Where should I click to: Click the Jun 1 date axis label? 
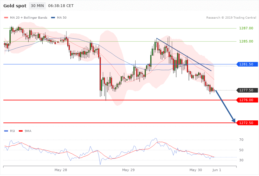217,170
